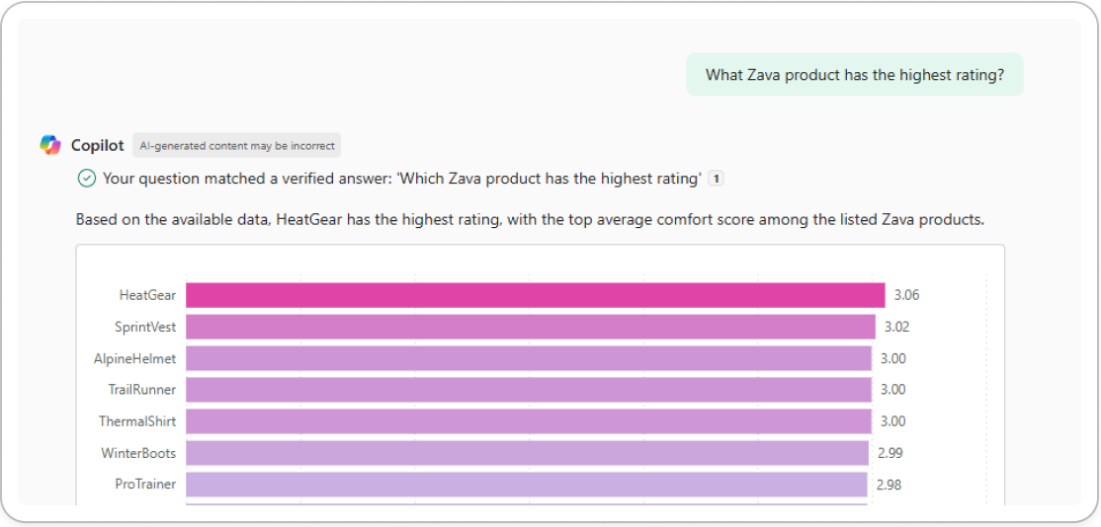The width and height of the screenshot is (1101, 527).
Task: Click the AI-generated content disclaimer badge
Action: coord(236,145)
